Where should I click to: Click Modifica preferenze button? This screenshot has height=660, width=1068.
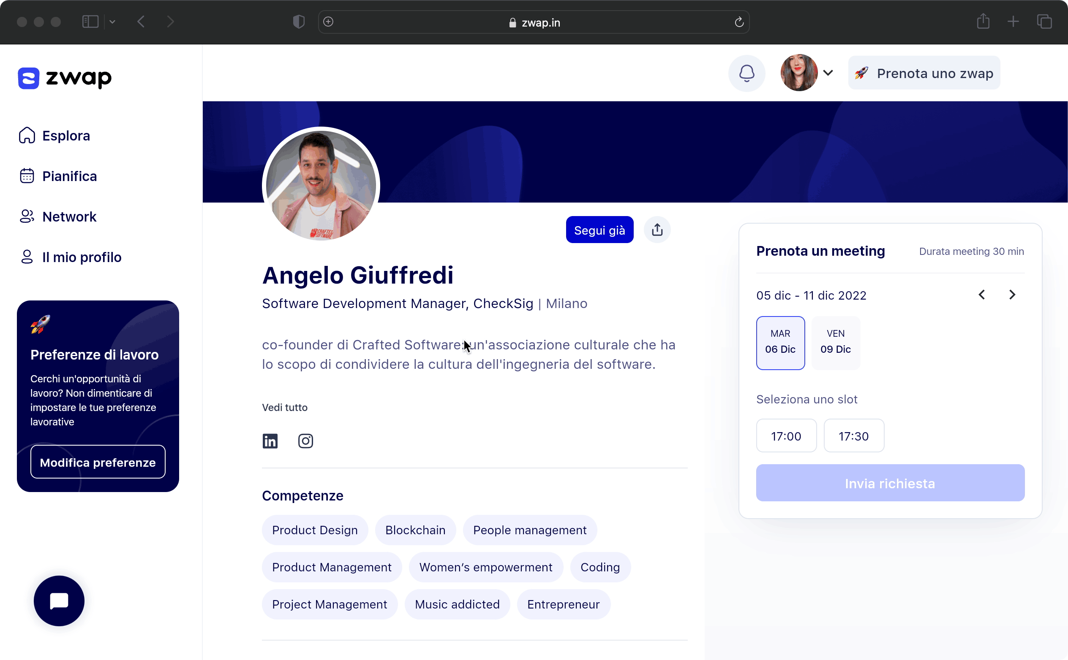pos(98,462)
